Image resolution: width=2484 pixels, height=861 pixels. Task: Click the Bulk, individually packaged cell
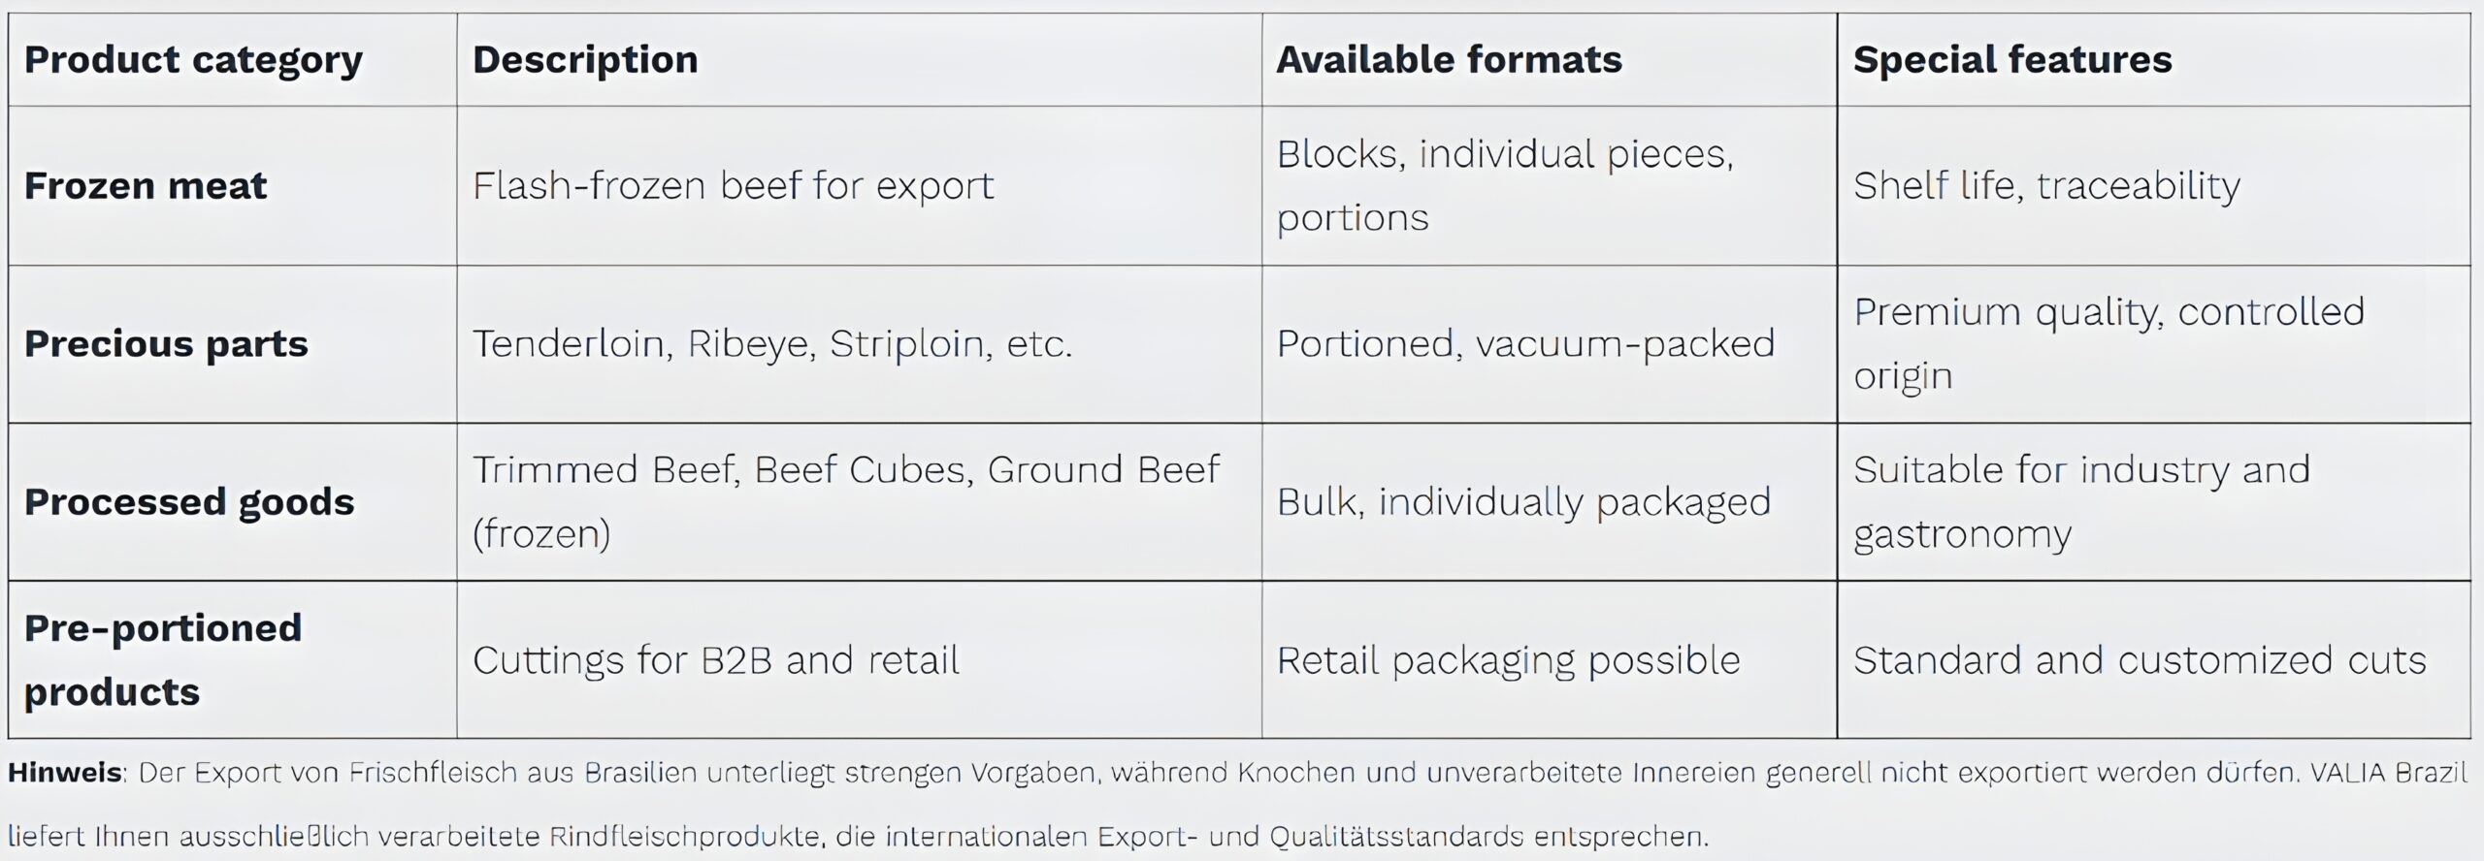(1523, 502)
